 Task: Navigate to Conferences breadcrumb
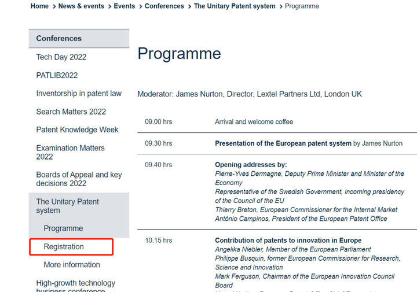point(164,6)
